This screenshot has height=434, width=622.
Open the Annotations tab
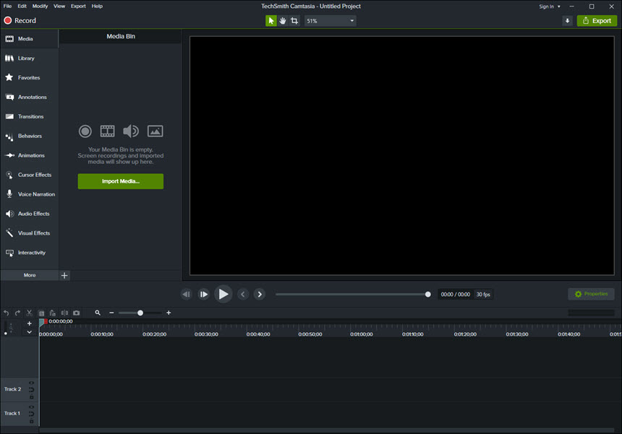coord(30,97)
